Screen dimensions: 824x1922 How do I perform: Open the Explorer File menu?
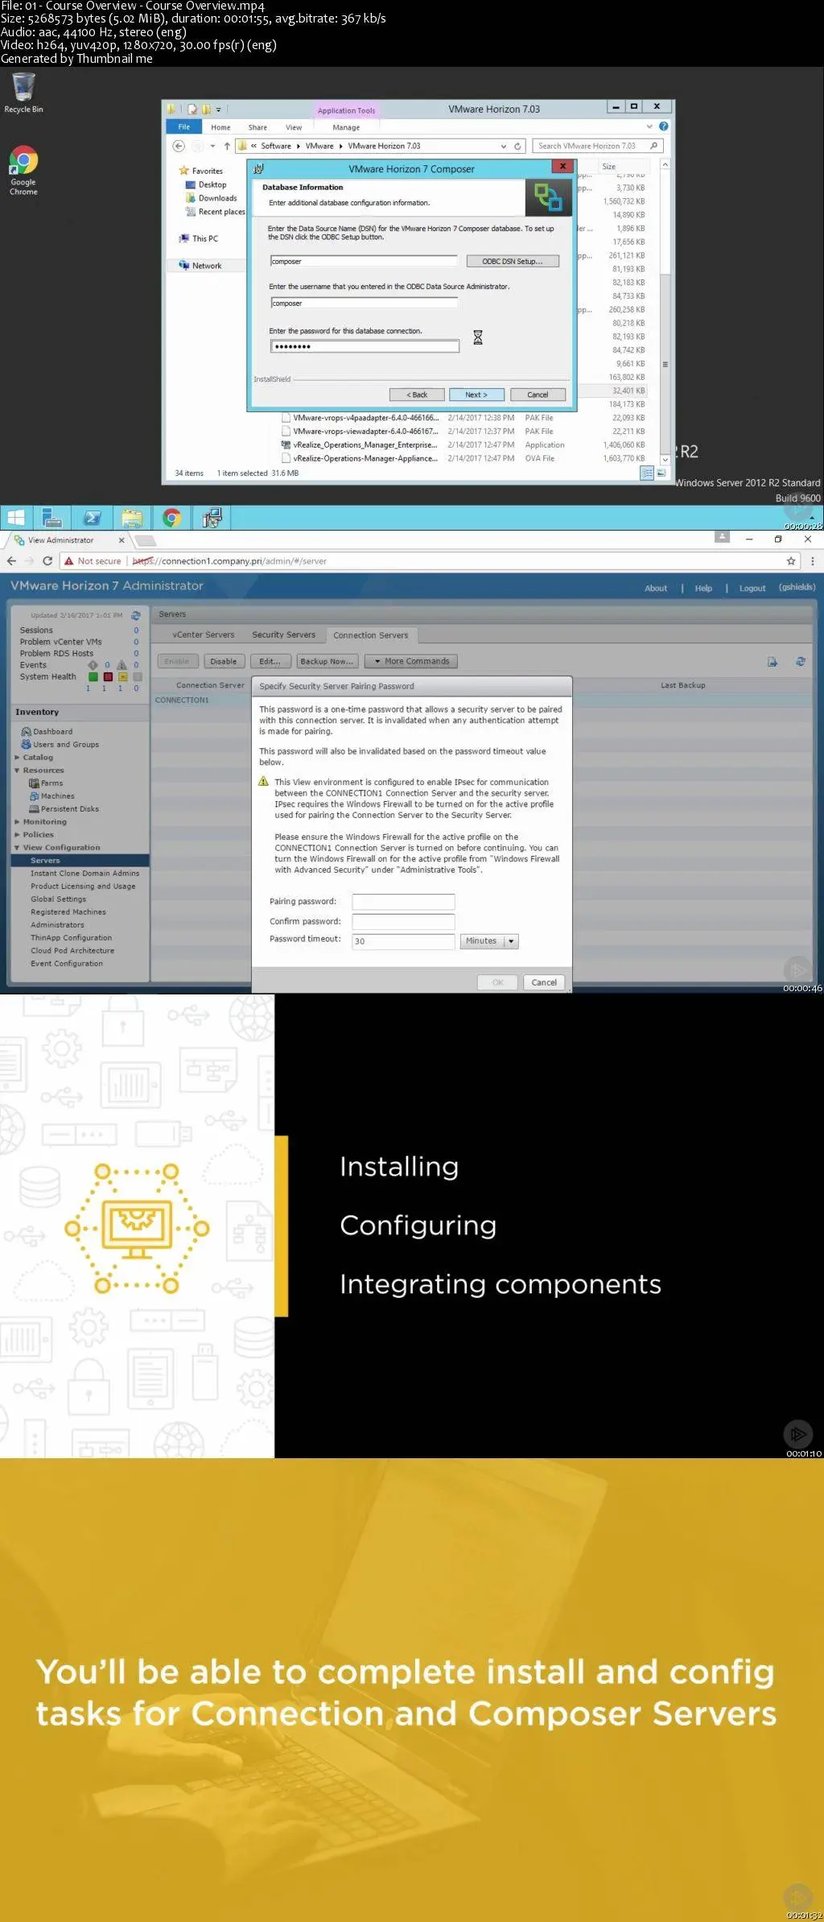click(x=184, y=126)
